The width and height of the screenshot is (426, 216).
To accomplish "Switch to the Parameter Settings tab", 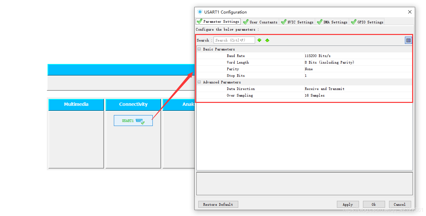I will pos(218,21).
